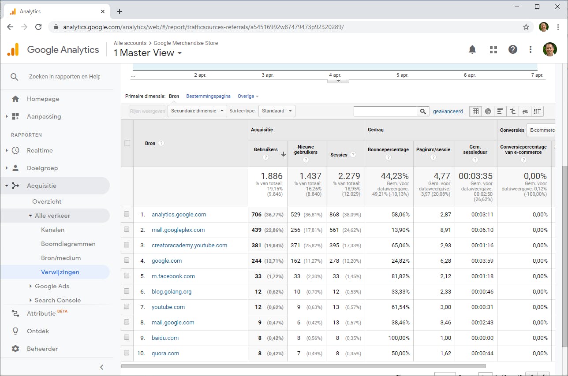Tick the checkbox next to m.facebook.com
This screenshot has height=376, width=568.
click(x=127, y=276)
